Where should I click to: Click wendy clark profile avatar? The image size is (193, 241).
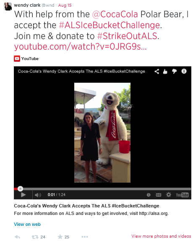[8, 6]
